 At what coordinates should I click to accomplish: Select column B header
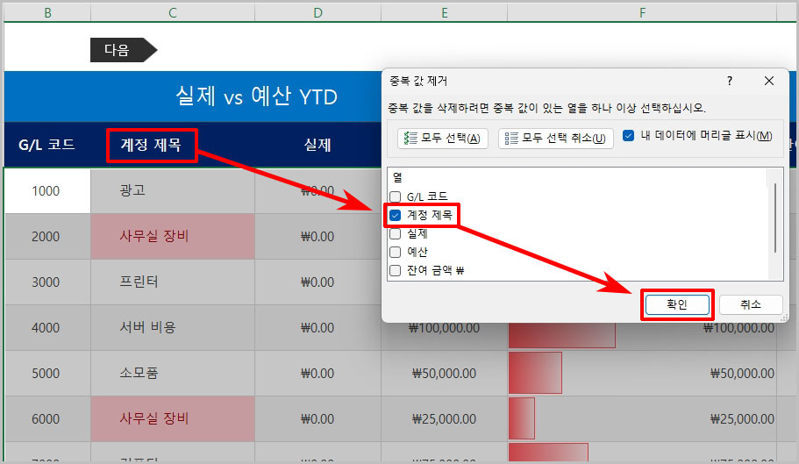point(47,12)
